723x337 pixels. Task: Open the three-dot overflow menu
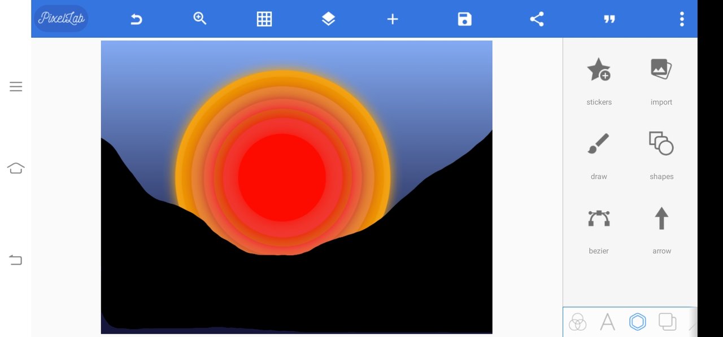(x=682, y=19)
